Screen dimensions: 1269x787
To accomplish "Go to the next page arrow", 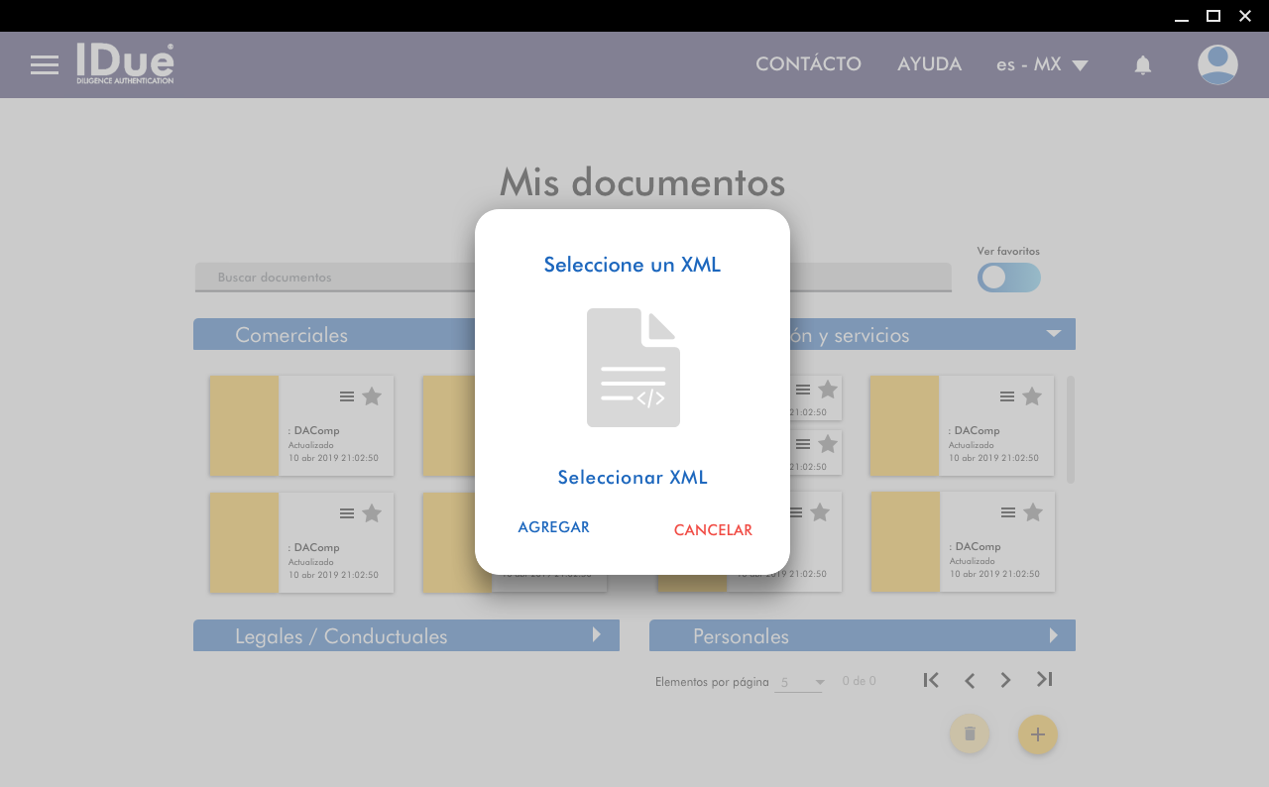I will [x=1005, y=680].
